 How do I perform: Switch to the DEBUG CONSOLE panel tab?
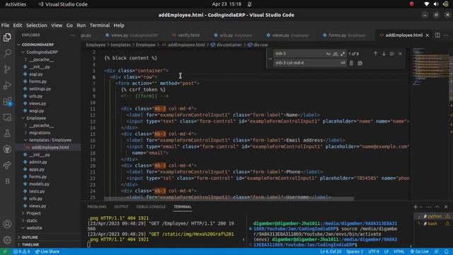pos(151,207)
